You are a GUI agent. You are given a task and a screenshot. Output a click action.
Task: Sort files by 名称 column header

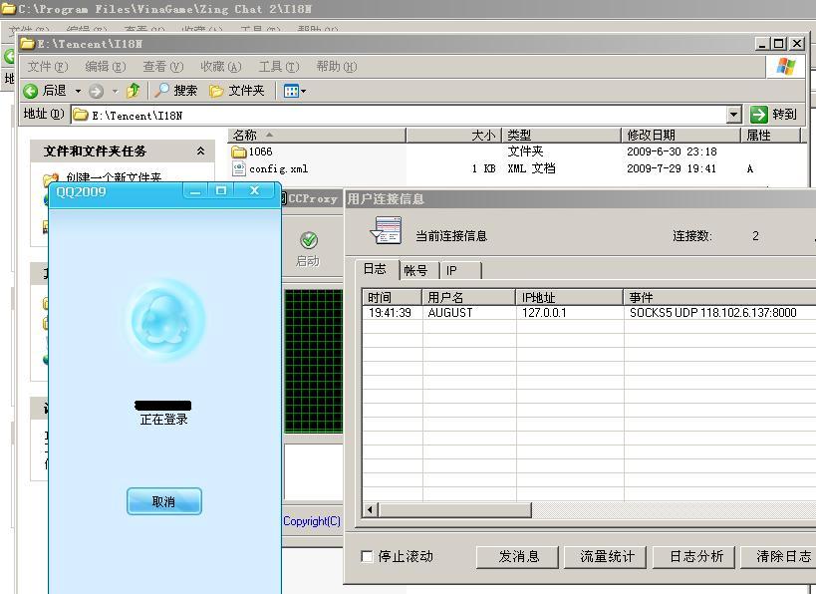coord(317,136)
